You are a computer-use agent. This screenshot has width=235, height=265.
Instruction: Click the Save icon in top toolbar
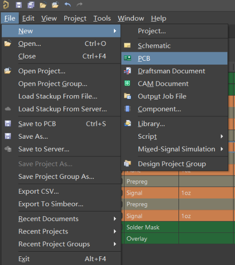[x=19, y=5]
